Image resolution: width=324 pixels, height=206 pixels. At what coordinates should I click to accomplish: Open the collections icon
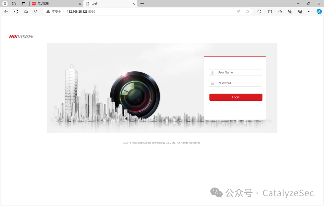[290, 12]
